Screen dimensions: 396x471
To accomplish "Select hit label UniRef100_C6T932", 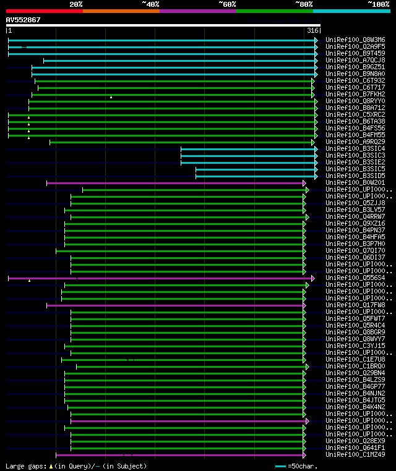I will click(355, 80).
